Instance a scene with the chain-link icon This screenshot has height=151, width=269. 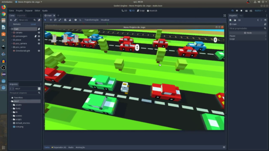click(15, 20)
